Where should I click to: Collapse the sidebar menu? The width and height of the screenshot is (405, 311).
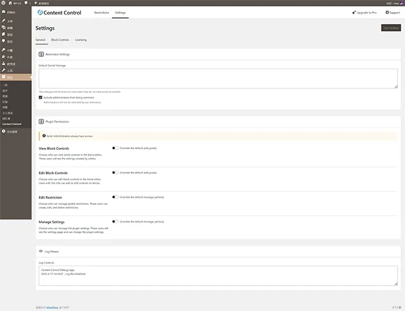coord(9,131)
